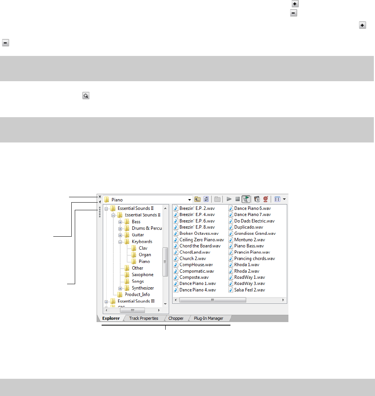This screenshot has height=396, width=375.
Task: Click the dotted docking handle
Action: pyautogui.click(x=100, y=212)
